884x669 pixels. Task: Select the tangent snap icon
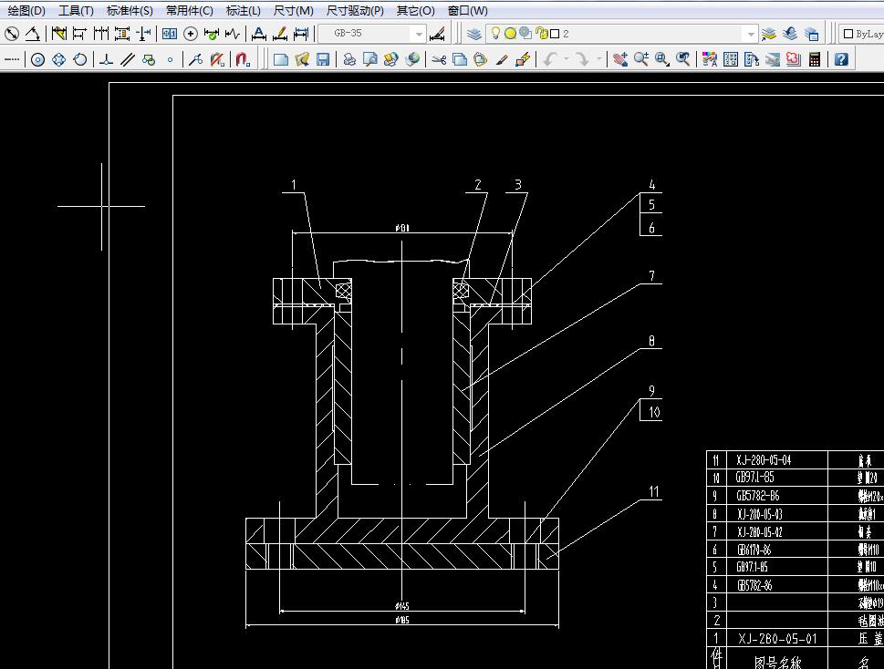pos(80,59)
